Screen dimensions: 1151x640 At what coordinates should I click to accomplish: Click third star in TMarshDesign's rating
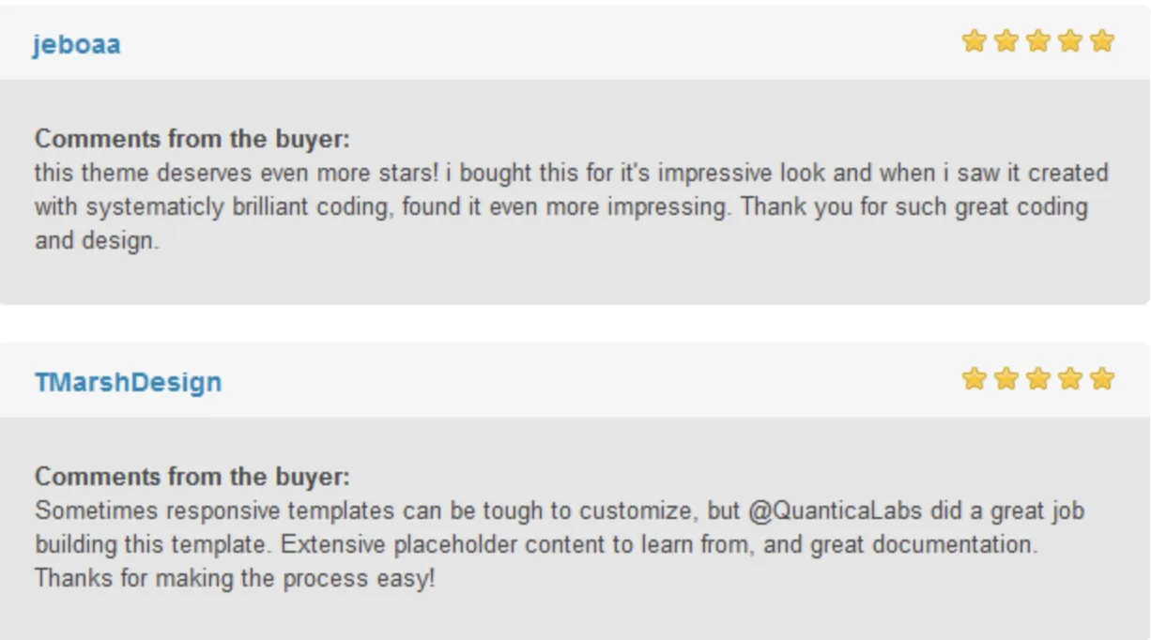pos(1038,379)
